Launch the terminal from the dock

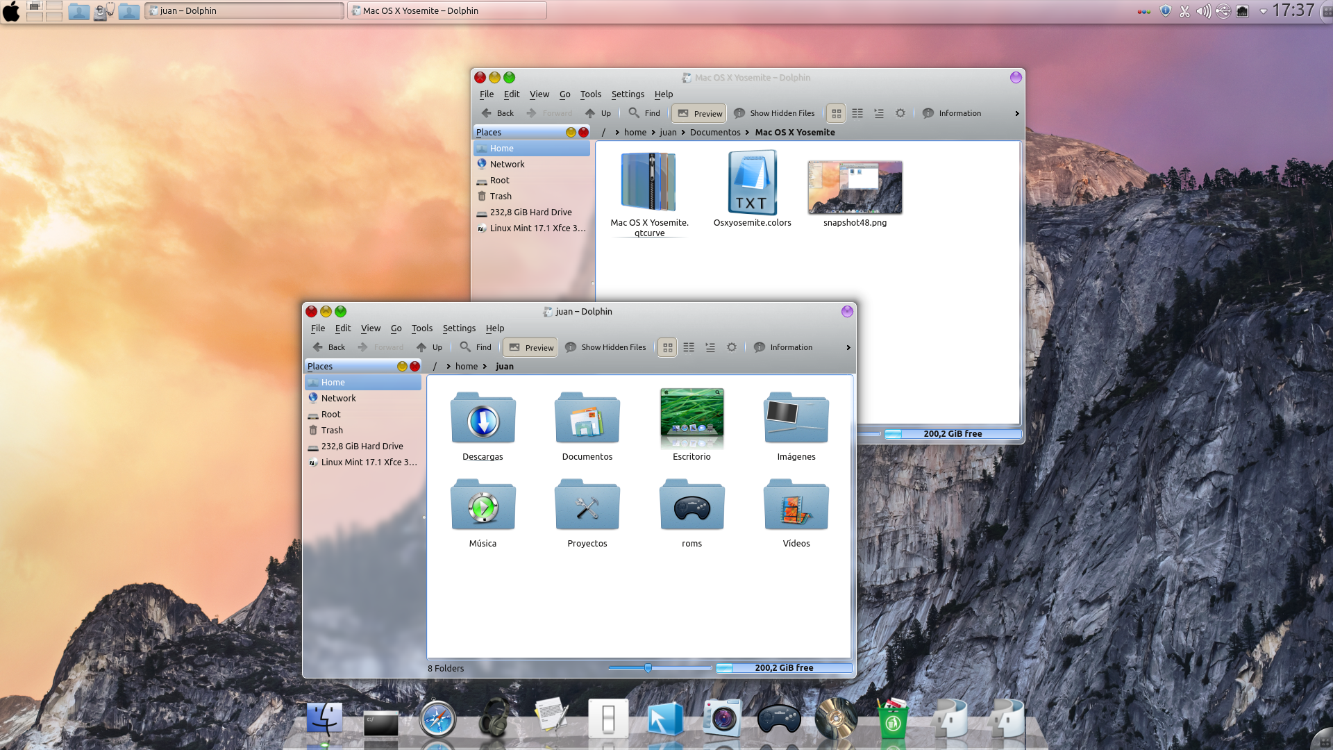(x=381, y=722)
